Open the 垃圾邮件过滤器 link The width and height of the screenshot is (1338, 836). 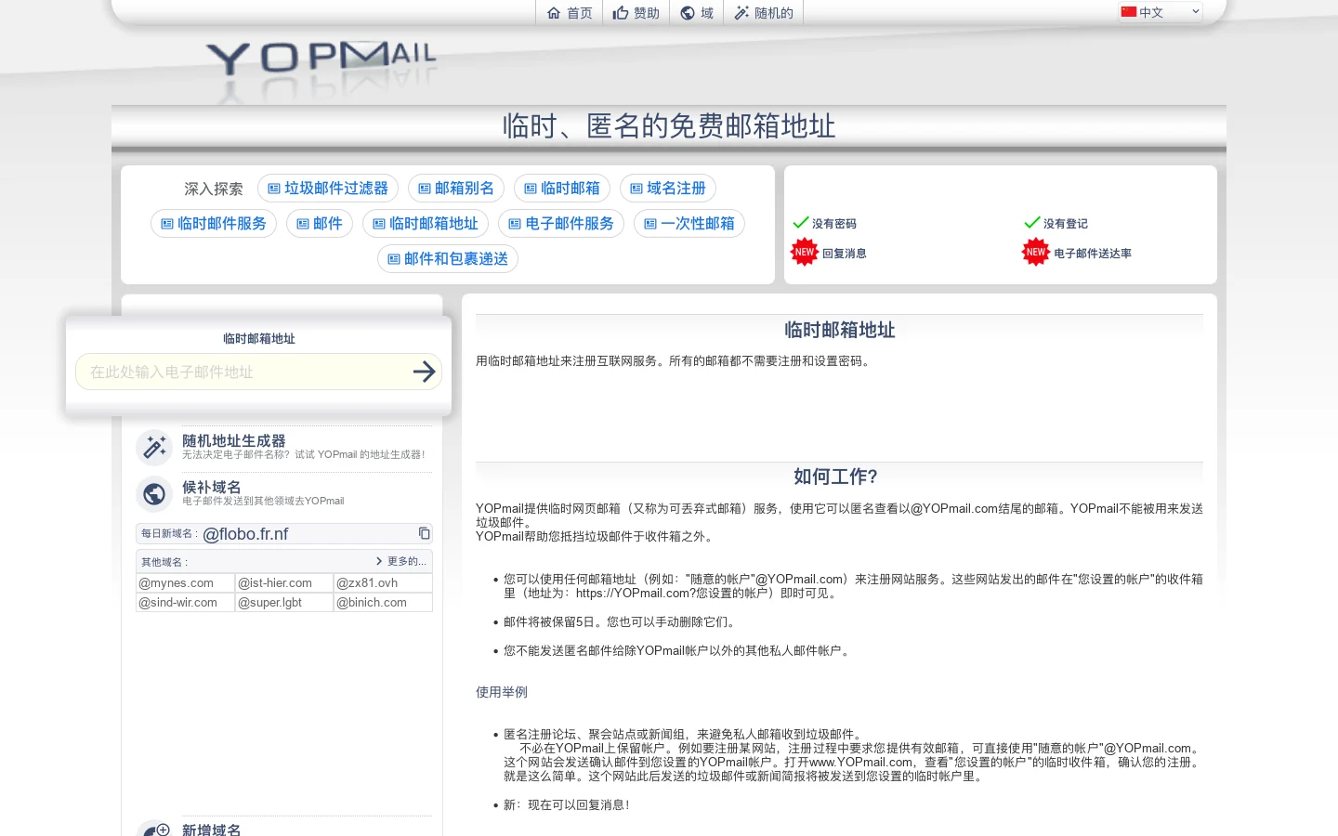(328, 189)
